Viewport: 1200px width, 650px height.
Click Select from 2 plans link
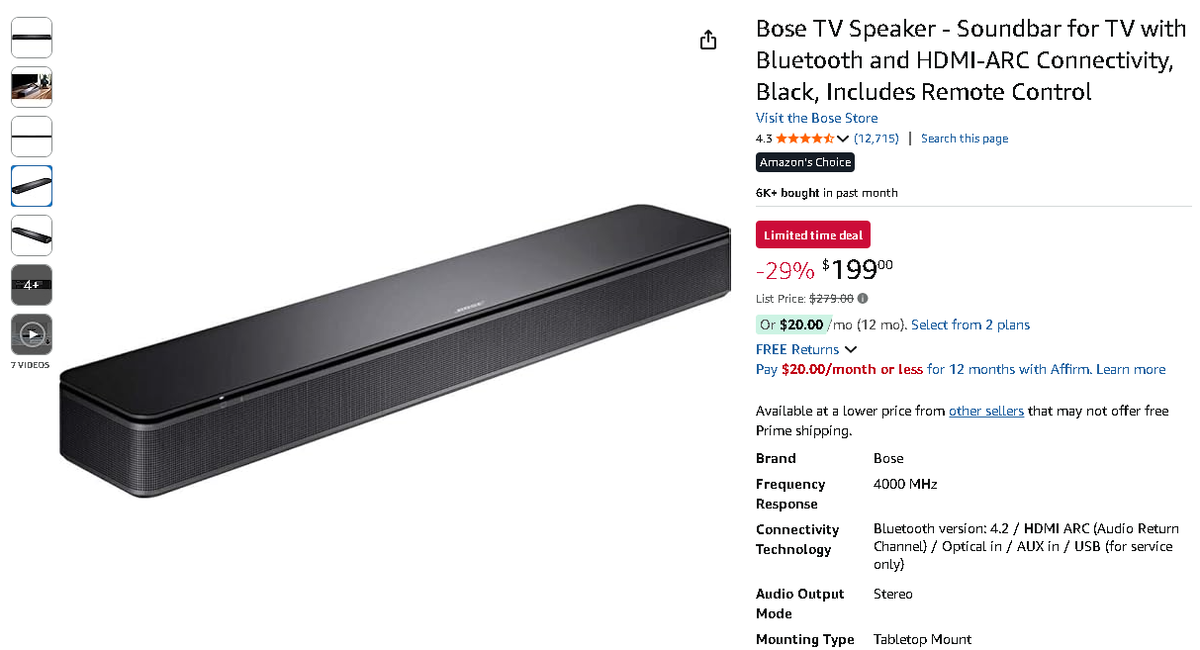[x=969, y=325]
